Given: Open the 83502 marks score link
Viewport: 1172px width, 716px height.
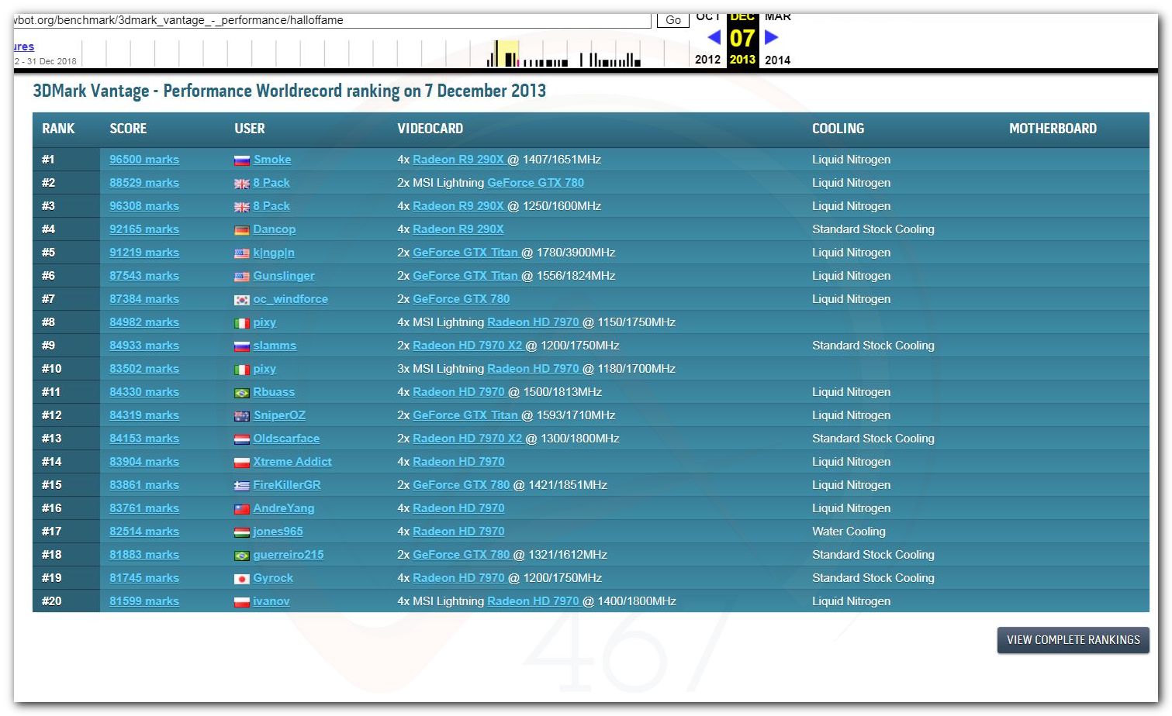Looking at the screenshot, I should coord(144,369).
